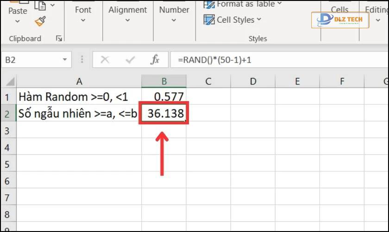Select column E header

point(297,81)
